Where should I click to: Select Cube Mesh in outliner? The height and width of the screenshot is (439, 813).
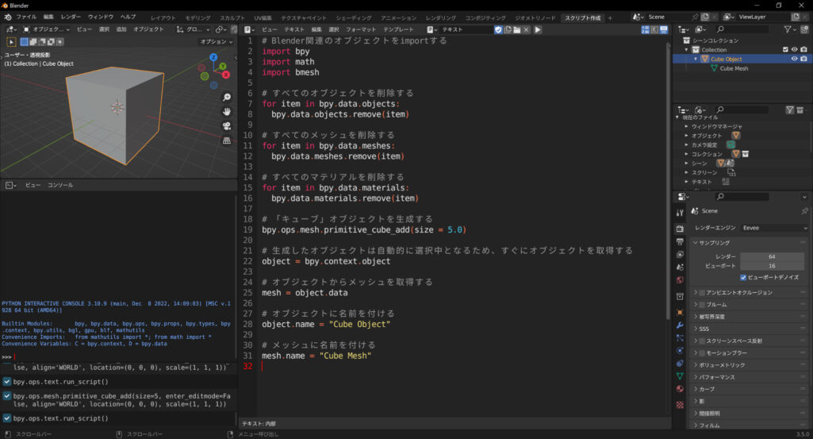tap(734, 68)
